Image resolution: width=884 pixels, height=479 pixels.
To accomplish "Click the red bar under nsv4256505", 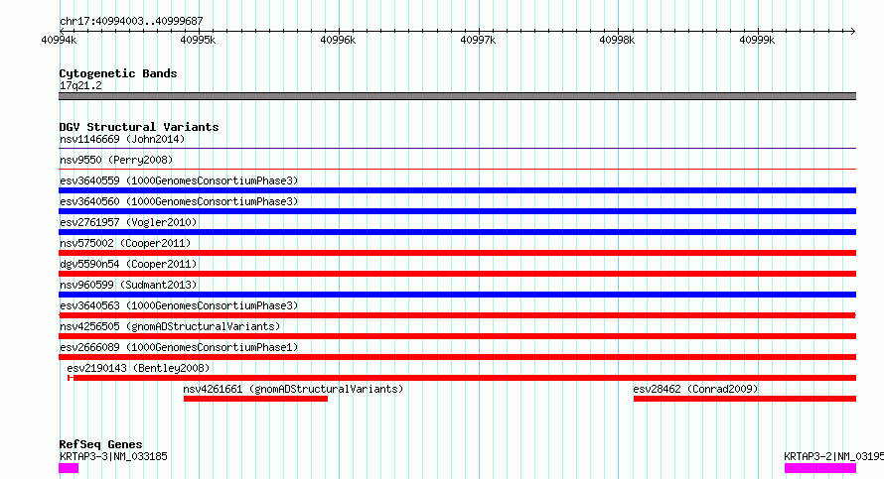I will click(x=457, y=336).
